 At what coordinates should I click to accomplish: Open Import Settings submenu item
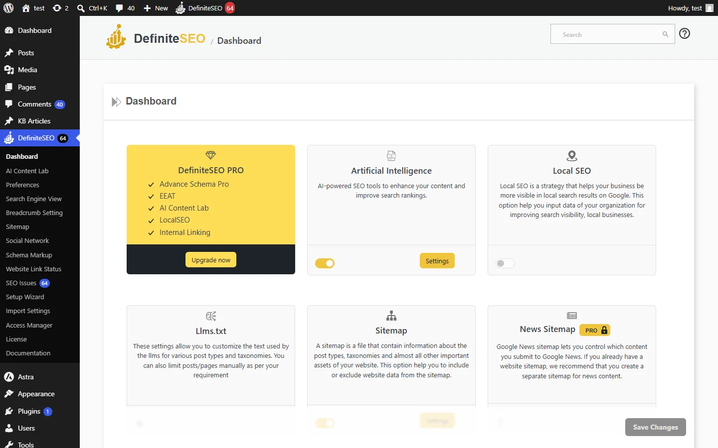pos(28,311)
